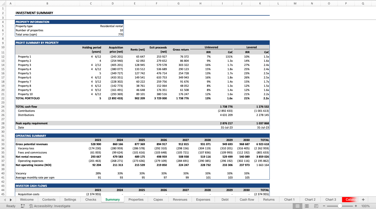Click the sheet navigation left arrow
This screenshot has width=376, height=209.
point(5,199)
